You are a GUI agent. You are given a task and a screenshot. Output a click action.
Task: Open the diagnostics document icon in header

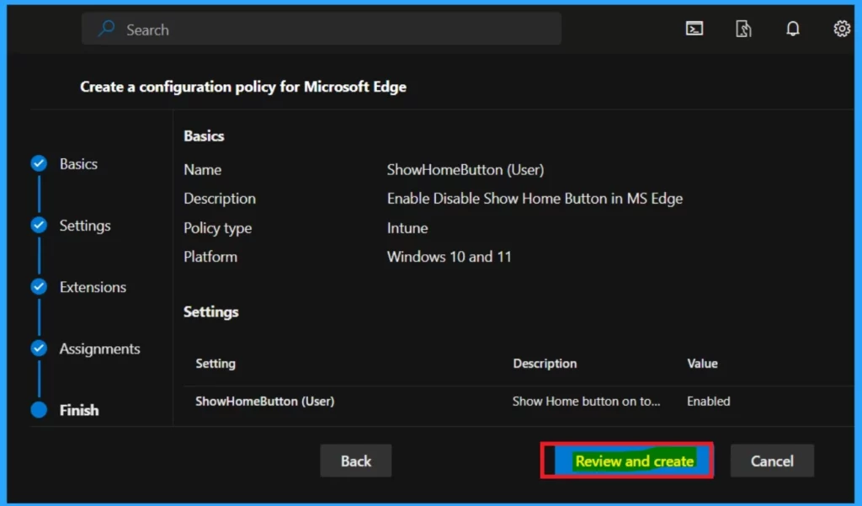[743, 29]
